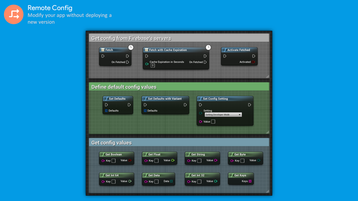Click Fetch with Cache Expiration input exec pin
The height and width of the screenshot is (201, 358).
point(146,56)
